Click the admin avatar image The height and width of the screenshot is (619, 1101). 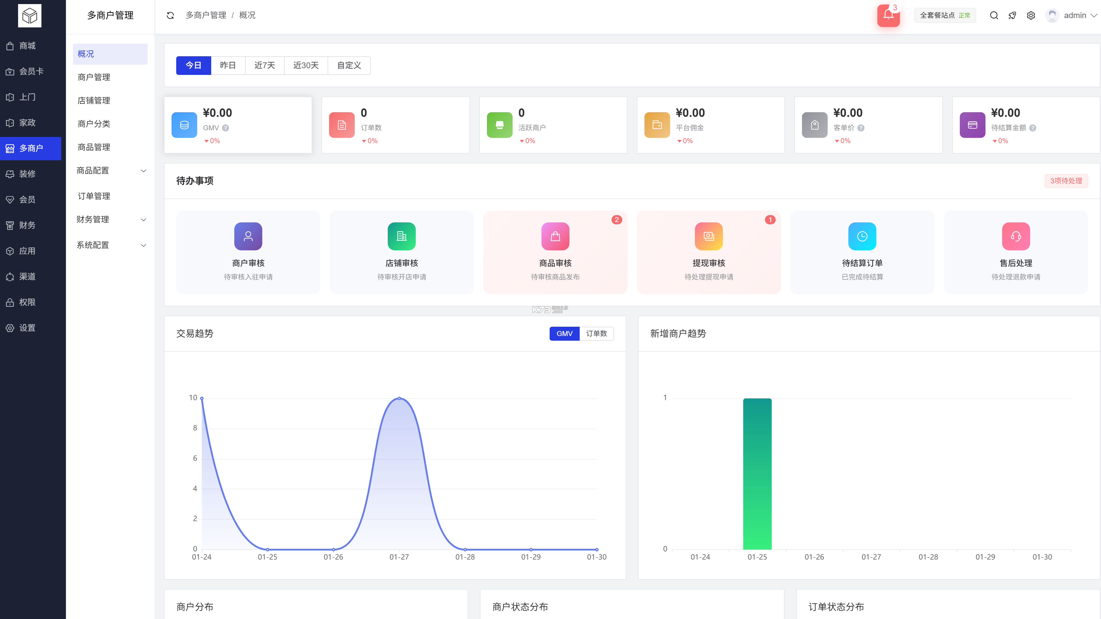(x=1052, y=15)
